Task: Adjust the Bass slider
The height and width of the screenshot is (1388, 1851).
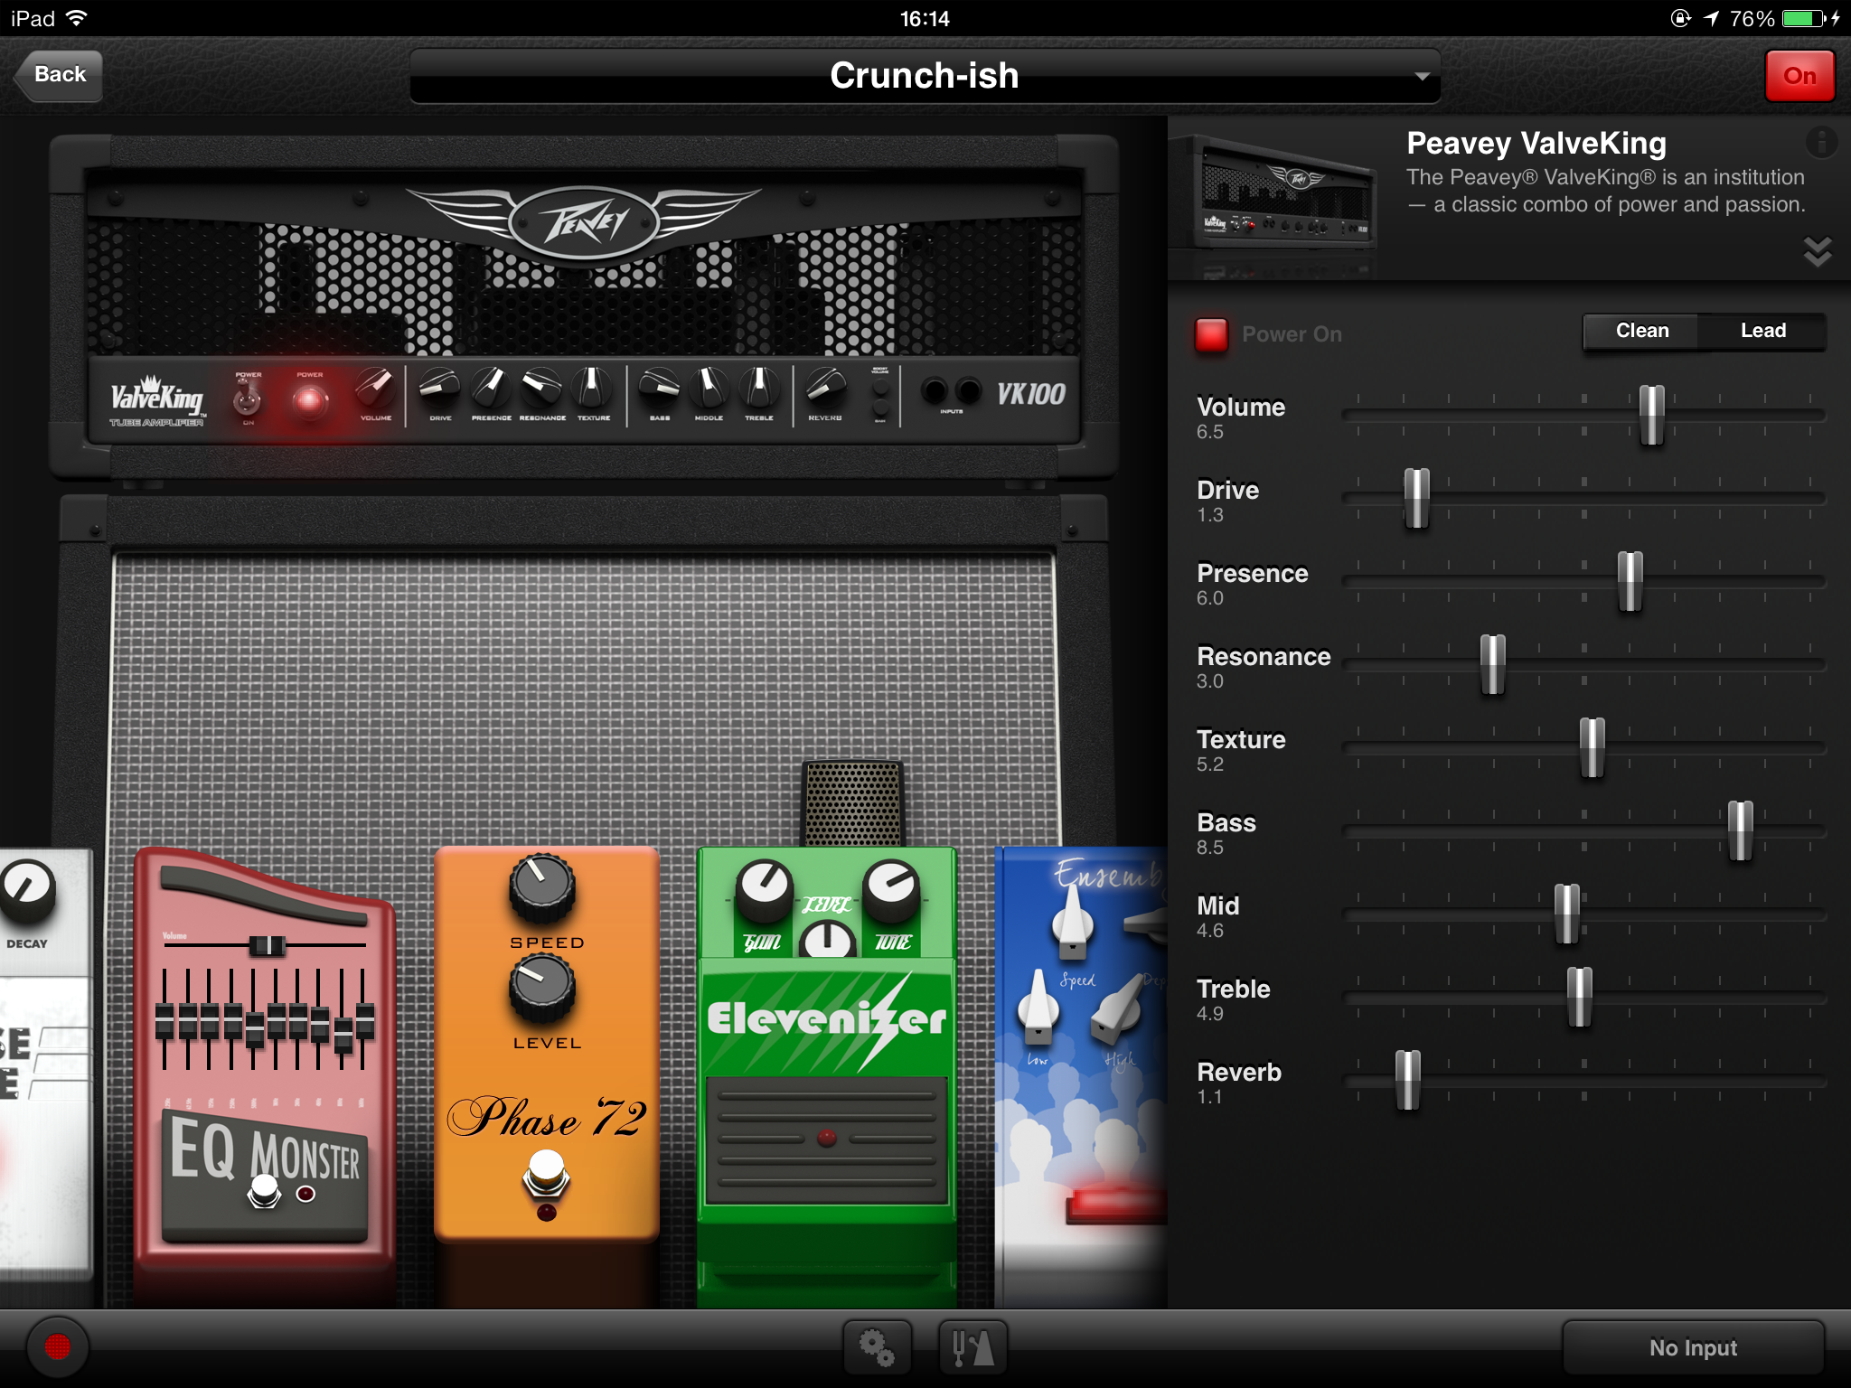Action: (x=1740, y=831)
